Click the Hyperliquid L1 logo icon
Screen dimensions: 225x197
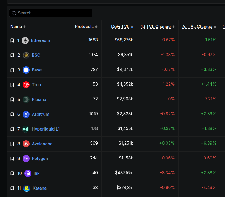(26, 129)
